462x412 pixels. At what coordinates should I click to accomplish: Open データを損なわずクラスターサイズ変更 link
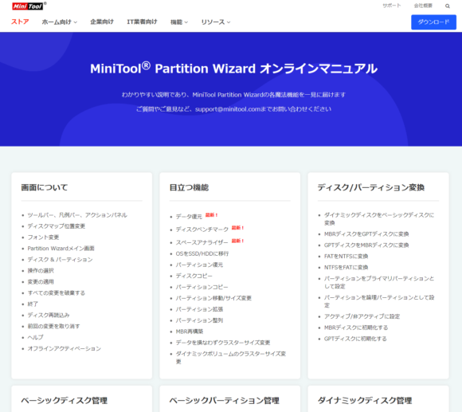223,343
